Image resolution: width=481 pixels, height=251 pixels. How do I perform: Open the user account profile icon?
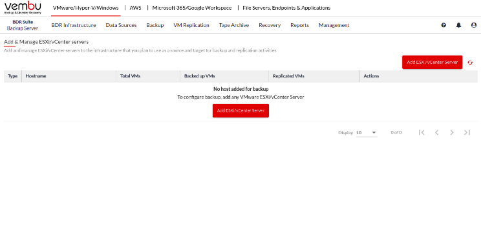[474, 25]
